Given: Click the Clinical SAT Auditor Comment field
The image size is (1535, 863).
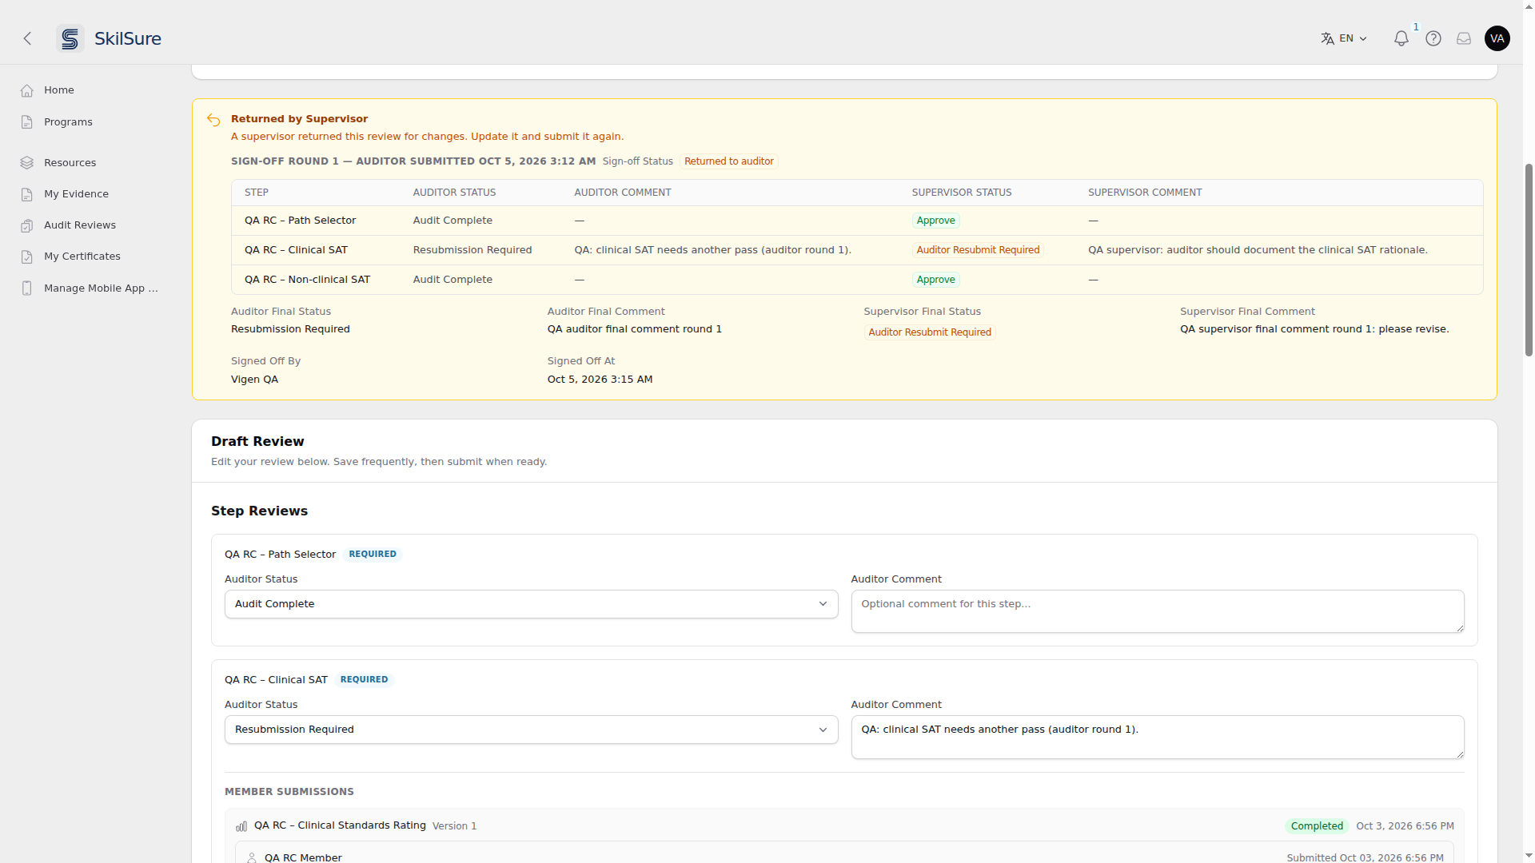Looking at the screenshot, I should tap(1157, 737).
